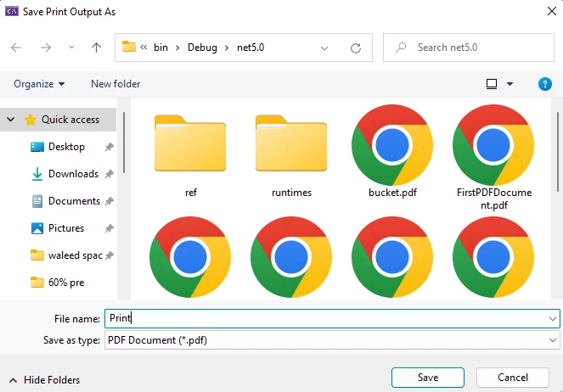Collapse the Quick access tree node
The height and width of the screenshot is (392, 563).
click(x=10, y=120)
